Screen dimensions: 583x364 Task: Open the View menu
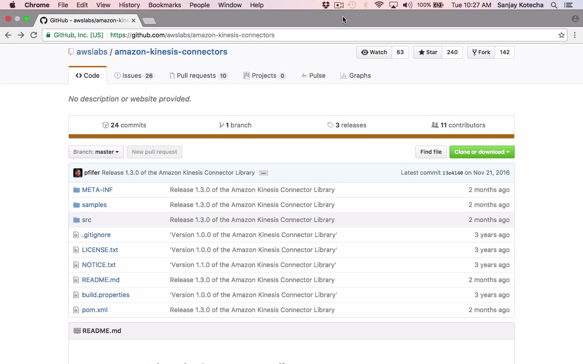pos(103,5)
